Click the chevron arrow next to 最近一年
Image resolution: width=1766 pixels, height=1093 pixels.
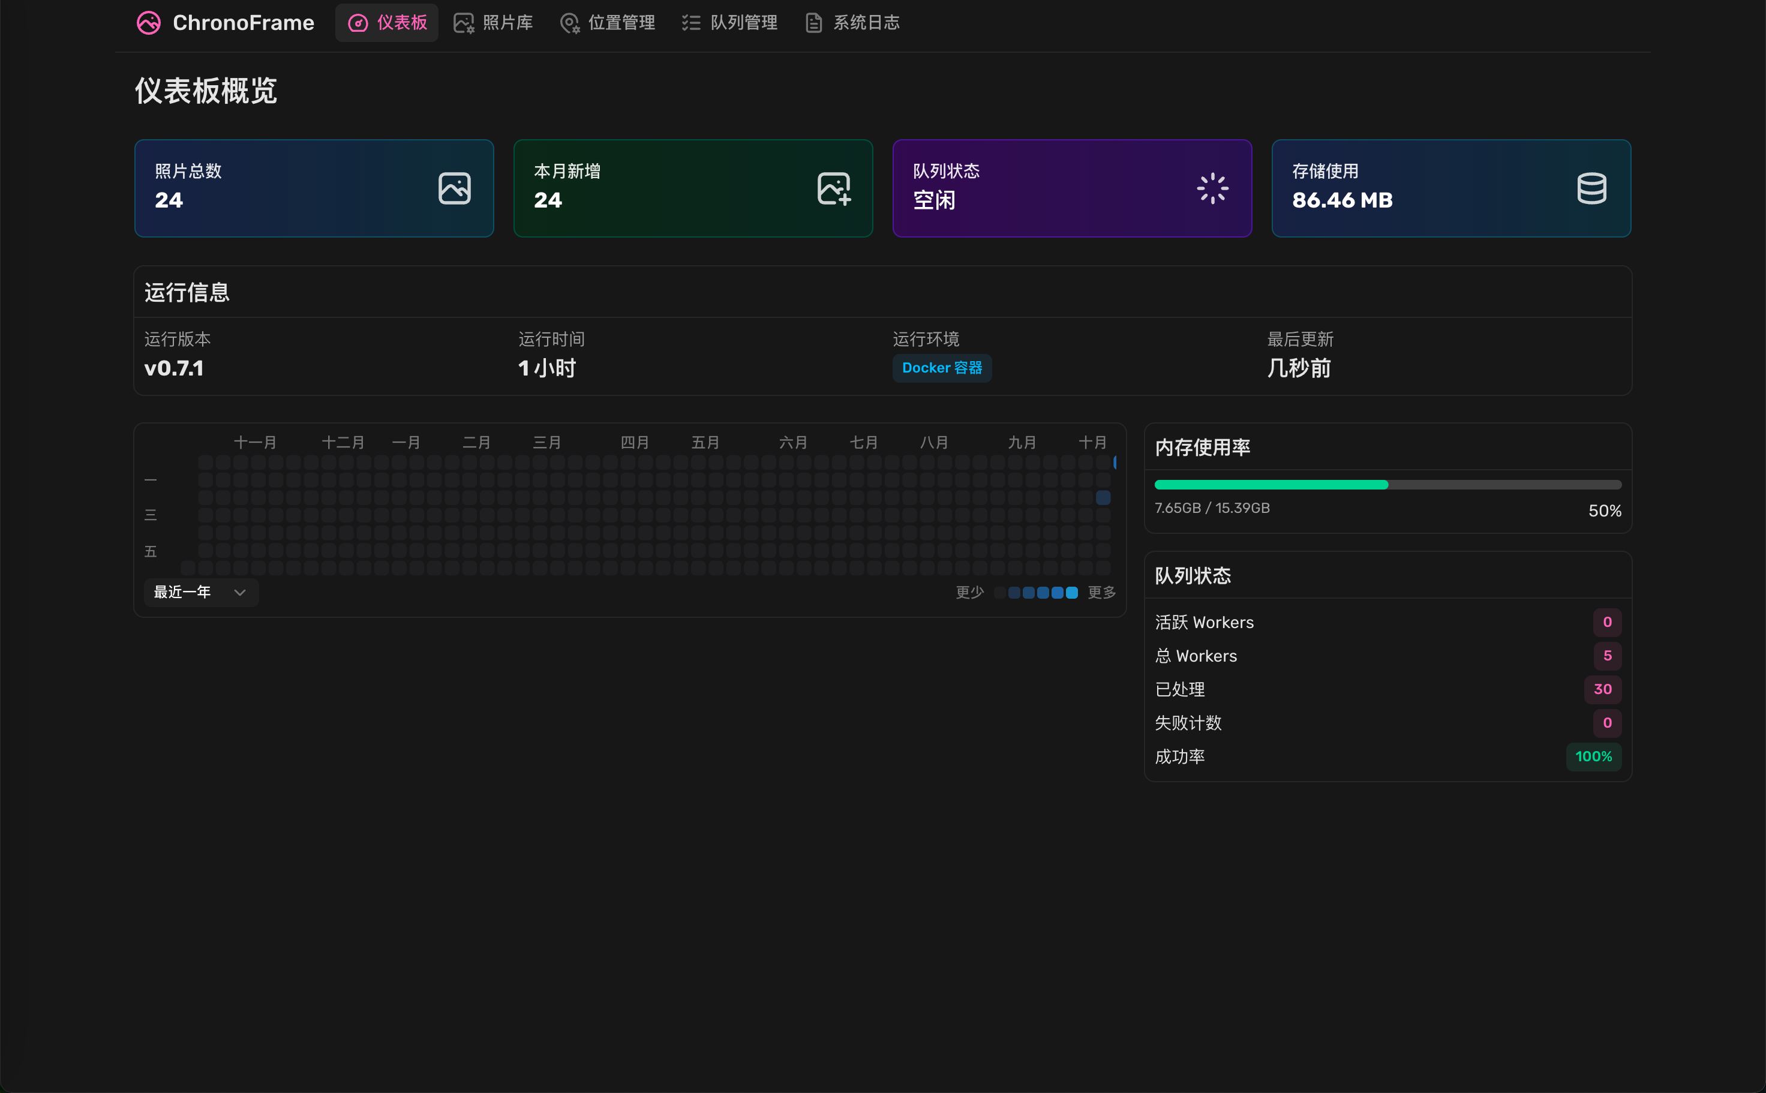coord(240,592)
